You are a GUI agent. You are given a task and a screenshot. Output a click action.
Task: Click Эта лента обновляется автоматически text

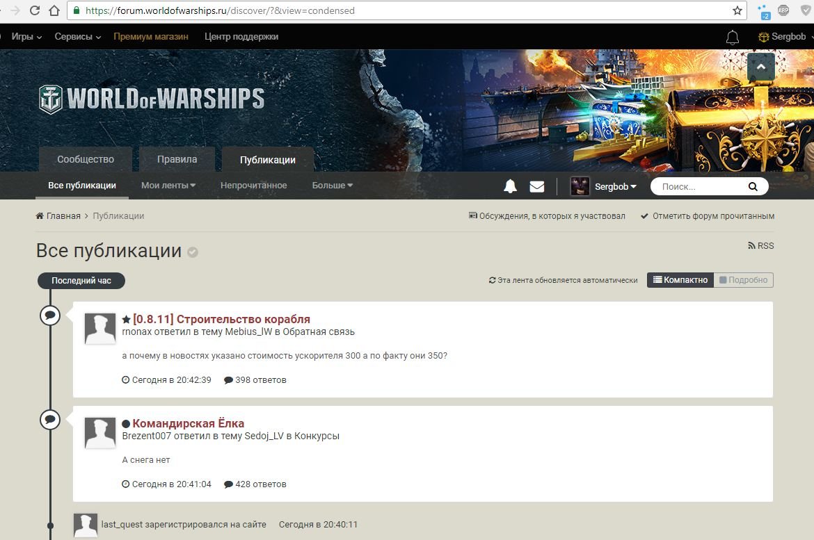pos(564,280)
